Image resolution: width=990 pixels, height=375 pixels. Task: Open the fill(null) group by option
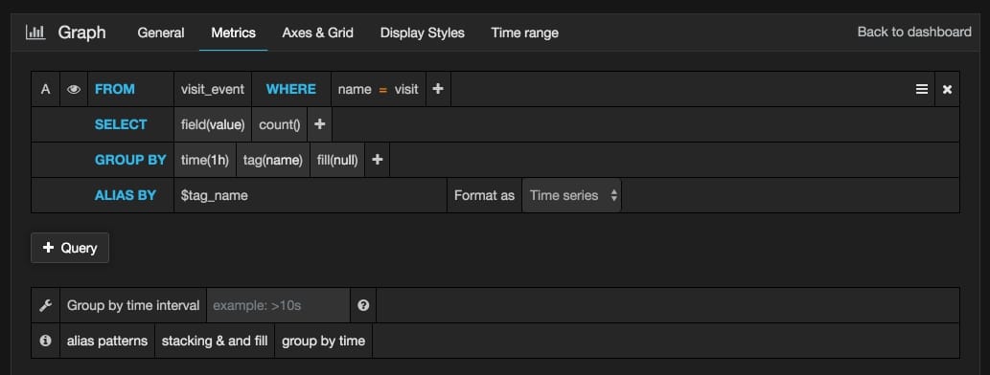[x=337, y=160]
